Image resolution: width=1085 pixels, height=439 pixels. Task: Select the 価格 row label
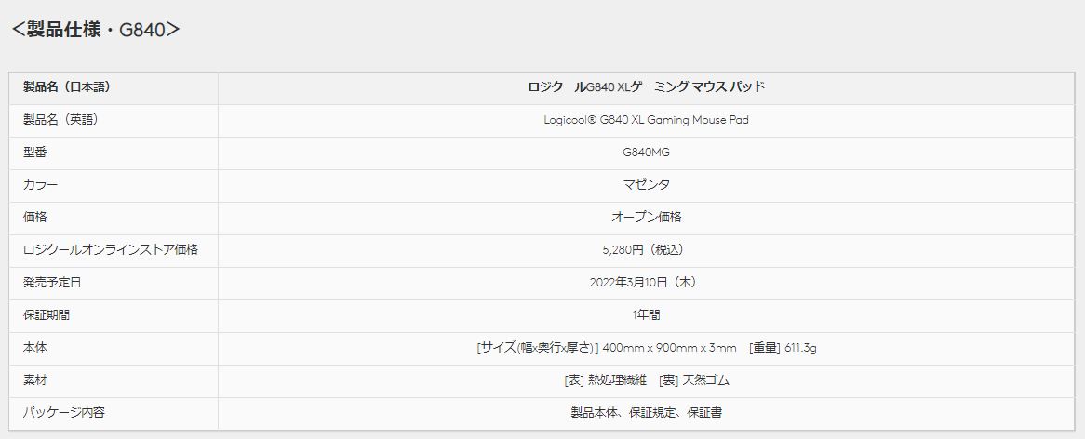(34, 217)
